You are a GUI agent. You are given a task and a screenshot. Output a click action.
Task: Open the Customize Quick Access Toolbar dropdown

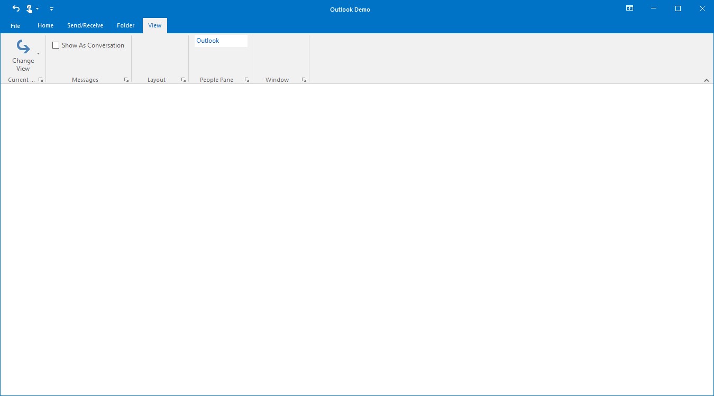pyautogui.click(x=51, y=9)
